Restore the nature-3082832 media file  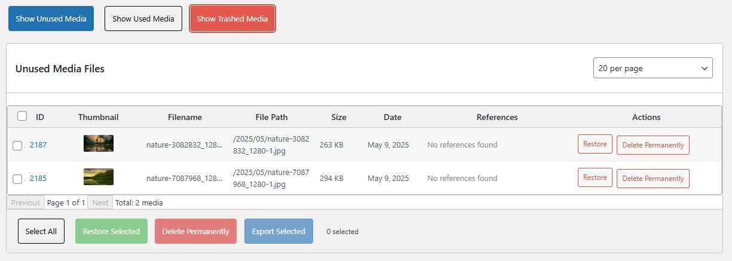pyautogui.click(x=595, y=144)
